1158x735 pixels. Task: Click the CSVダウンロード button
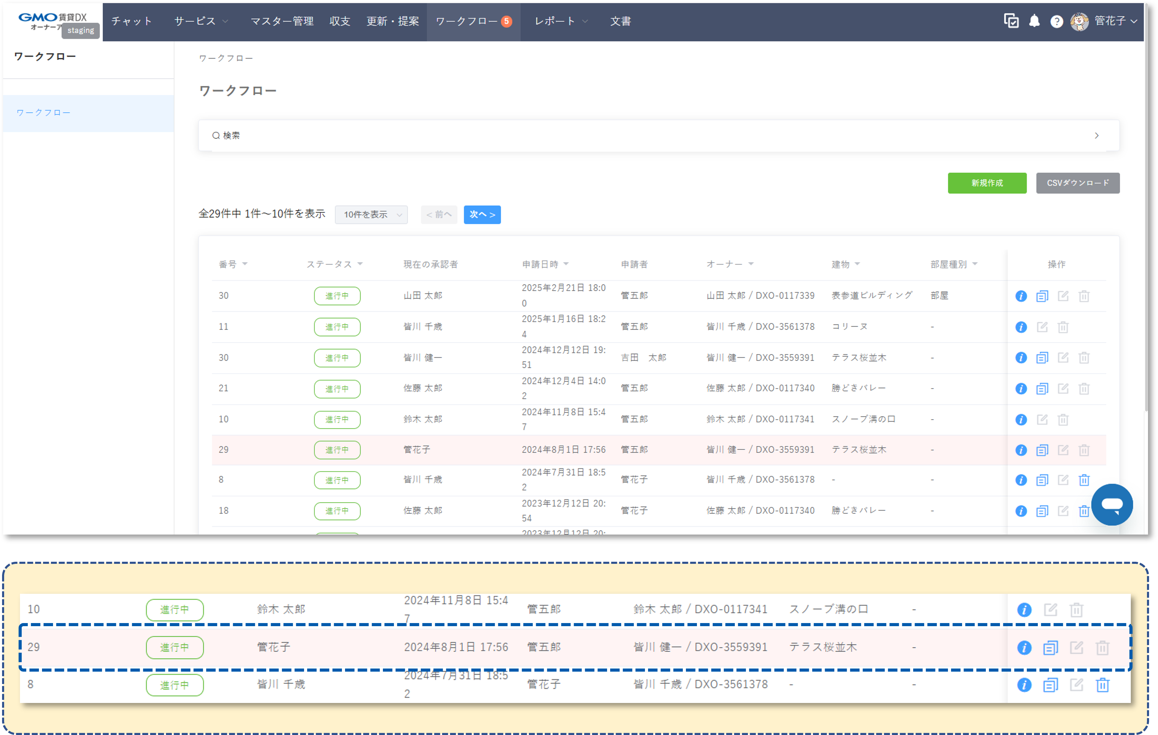click(x=1077, y=183)
